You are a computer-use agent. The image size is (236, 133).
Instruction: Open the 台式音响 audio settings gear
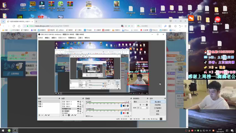point(128,106)
